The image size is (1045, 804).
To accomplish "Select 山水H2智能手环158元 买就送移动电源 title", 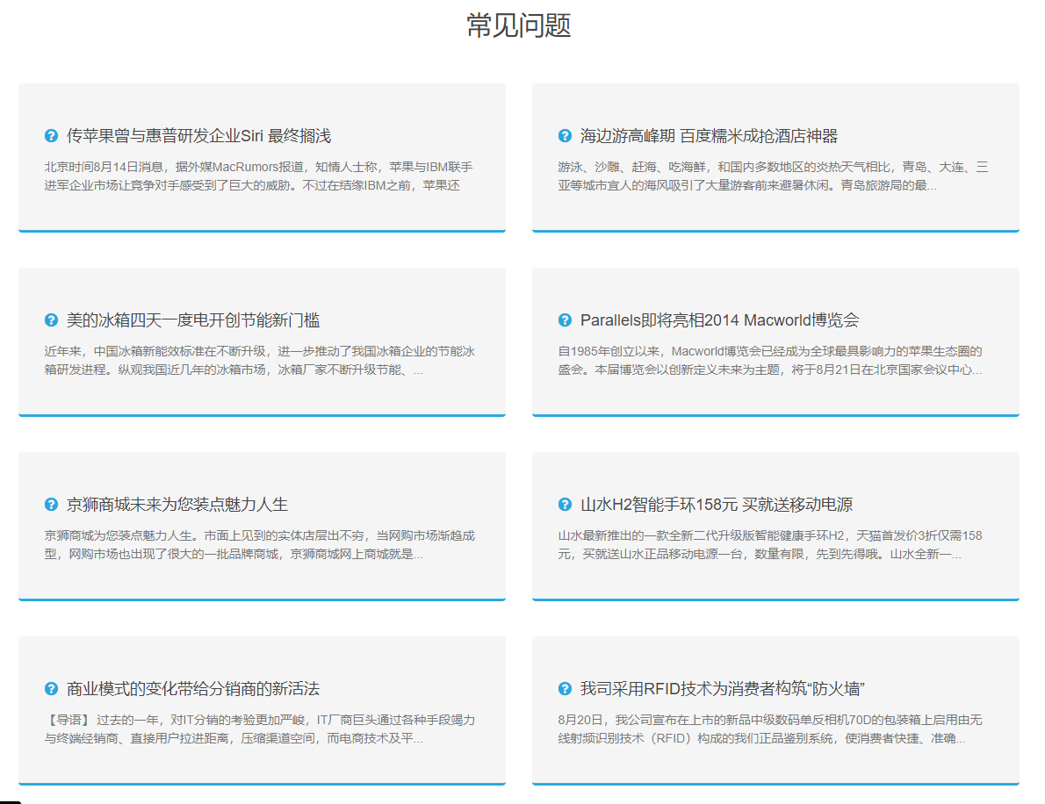I will click(x=716, y=505).
